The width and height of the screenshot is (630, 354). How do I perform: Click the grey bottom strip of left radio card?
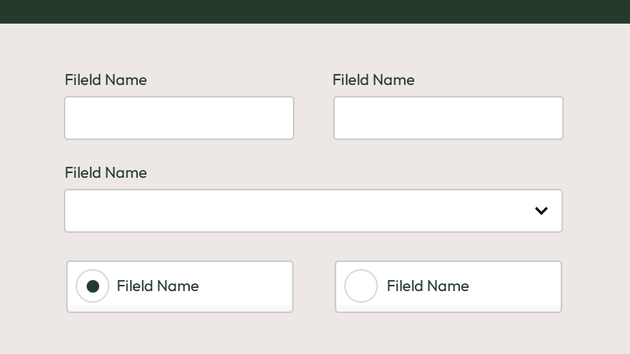click(x=180, y=308)
